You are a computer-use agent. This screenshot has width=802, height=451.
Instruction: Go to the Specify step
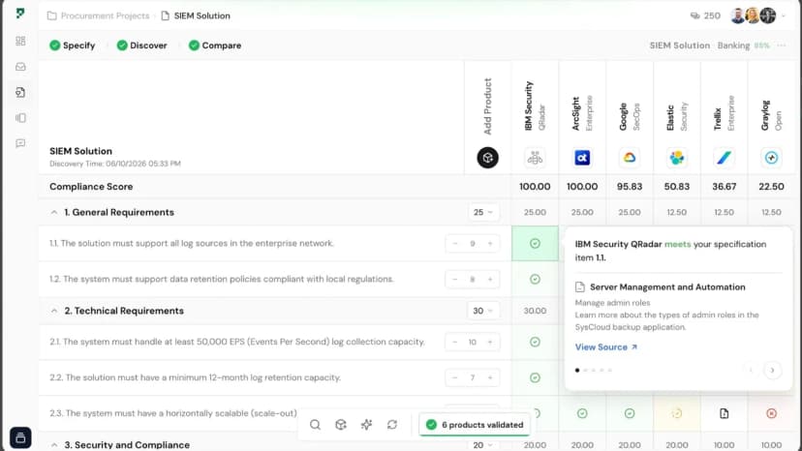pos(72,45)
